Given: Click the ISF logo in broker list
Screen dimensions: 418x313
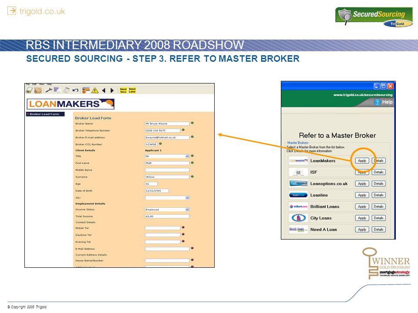Looking at the screenshot, I should coord(298,172).
